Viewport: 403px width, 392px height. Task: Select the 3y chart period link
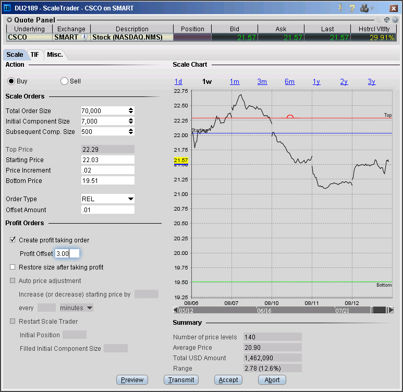pyautogui.click(x=372, y=82)
